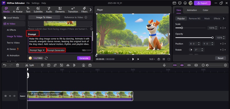Click the Scale percentage stepper
Screen dimensions: 230x109
point(216,28)
